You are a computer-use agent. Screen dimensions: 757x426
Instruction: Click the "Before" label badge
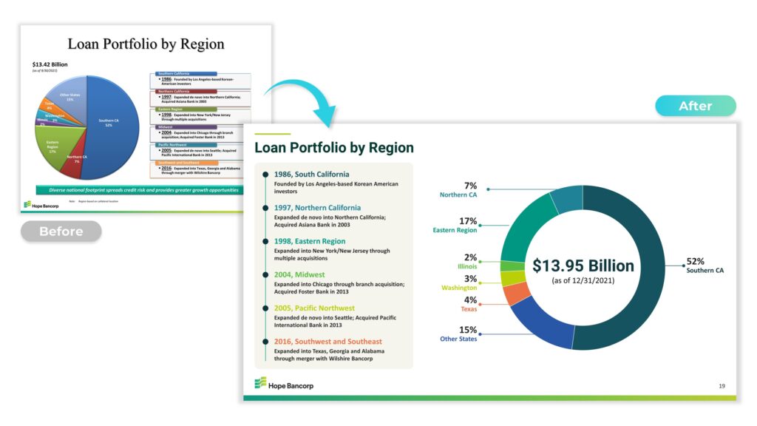coord(61,231)
